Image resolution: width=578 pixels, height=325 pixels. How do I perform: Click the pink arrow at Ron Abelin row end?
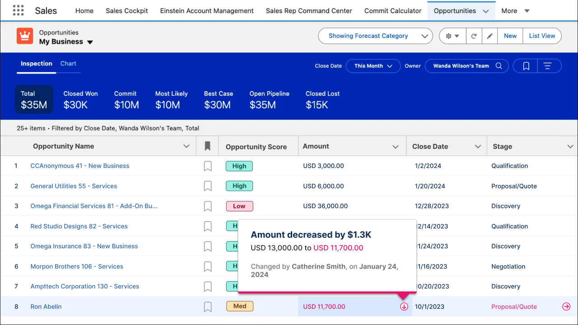click(x=566, y=306)
